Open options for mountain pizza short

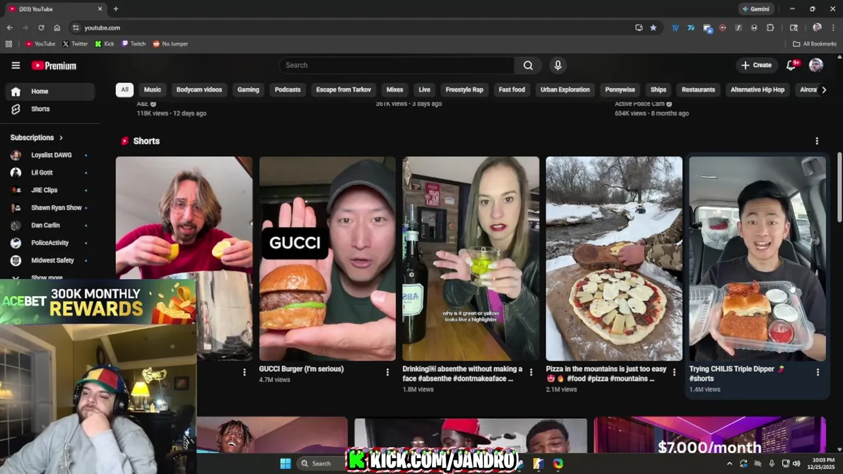[x=674, y=372]
